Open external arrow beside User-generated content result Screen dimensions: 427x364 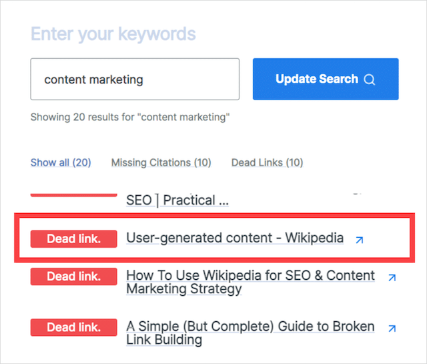coord(360,240)
